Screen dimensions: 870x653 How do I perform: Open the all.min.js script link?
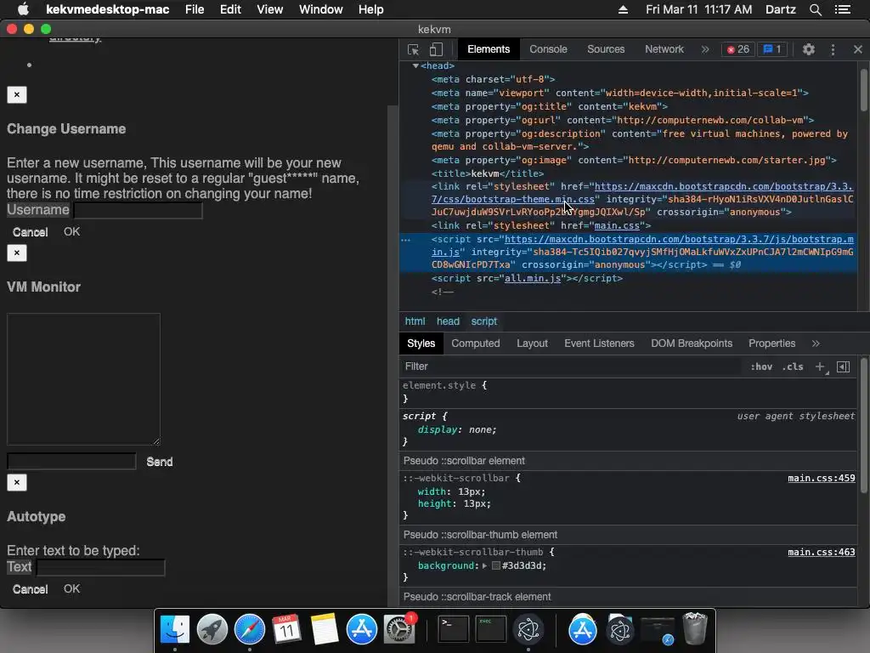click(x=533, y=278)
